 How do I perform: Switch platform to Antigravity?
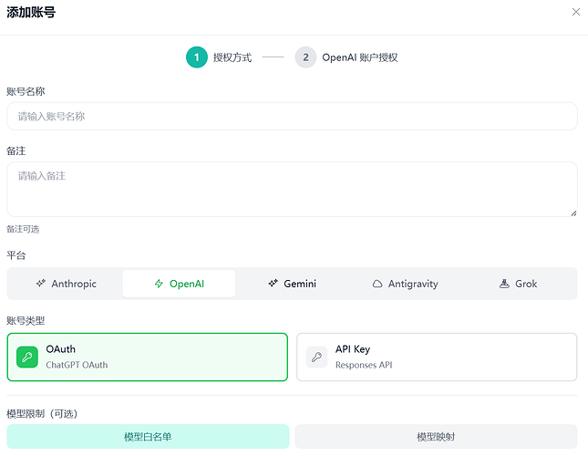coord(405,284)
